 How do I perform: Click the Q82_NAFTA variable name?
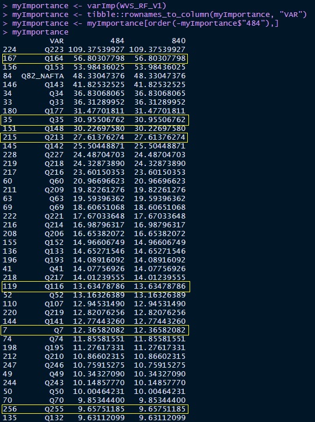(43, 76)
